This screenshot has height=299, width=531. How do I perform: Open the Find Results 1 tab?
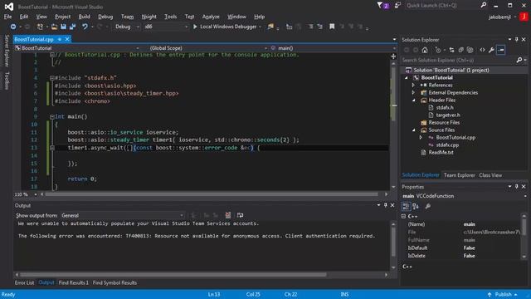[x=74, y=282]
